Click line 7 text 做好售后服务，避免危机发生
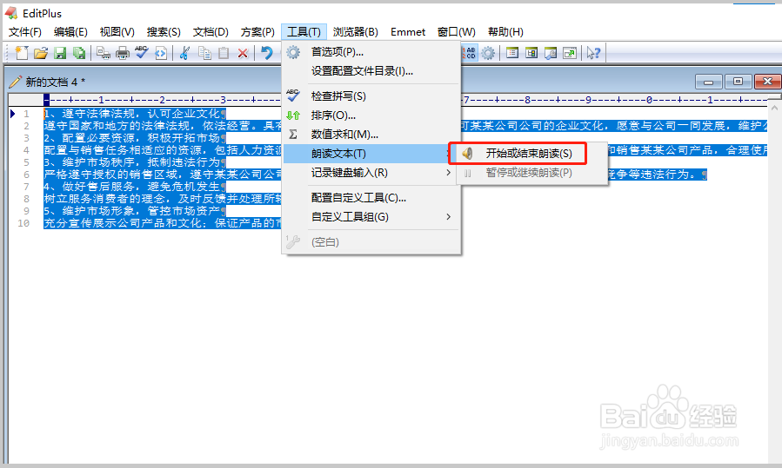 [141, 187]
